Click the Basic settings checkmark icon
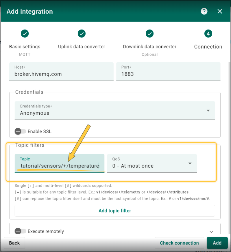 point(25,34)
